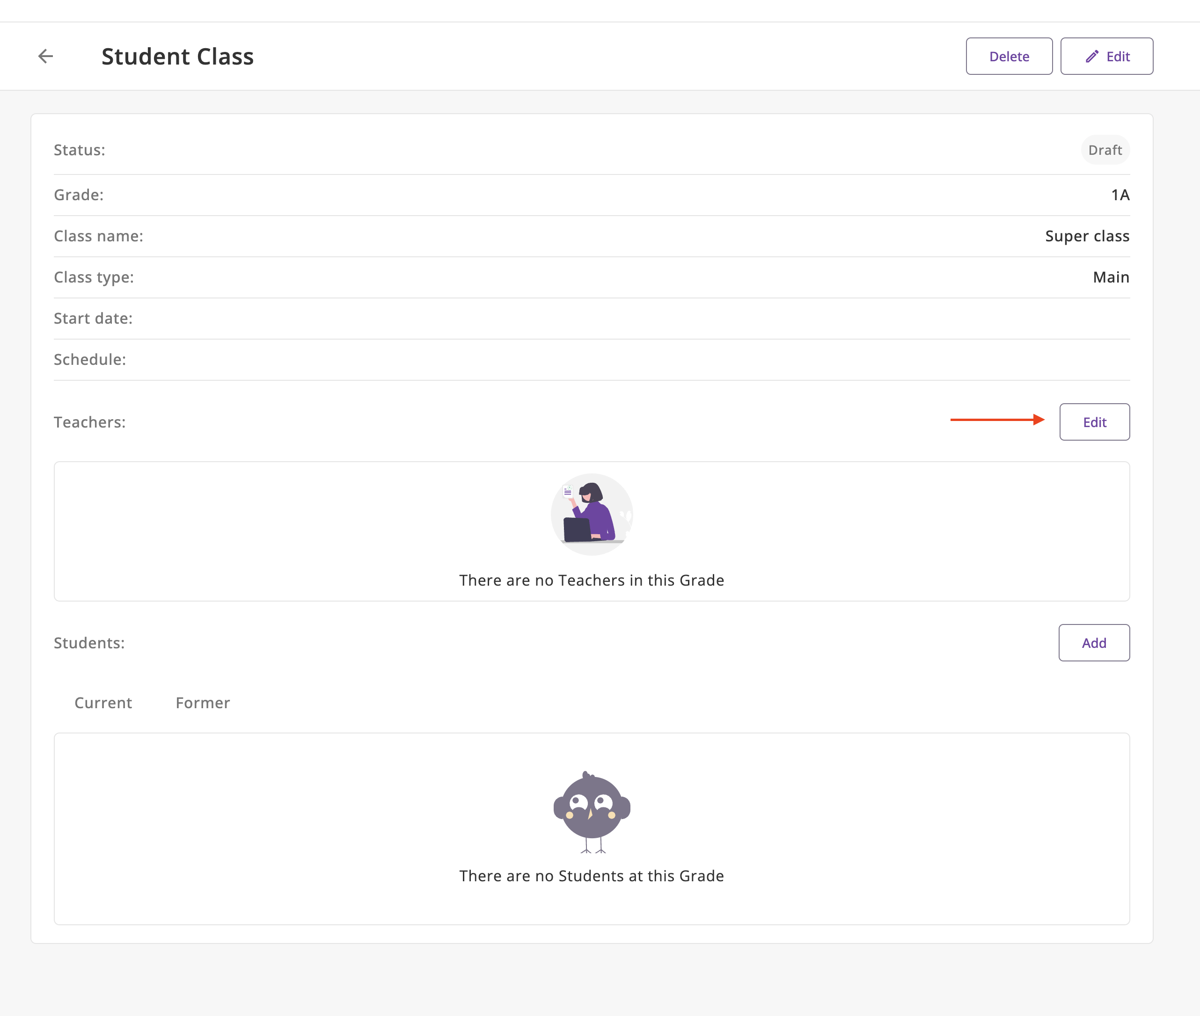Click the gray bird illustration
This screenshot has height=1016, width=1200.
coord(592,812)
